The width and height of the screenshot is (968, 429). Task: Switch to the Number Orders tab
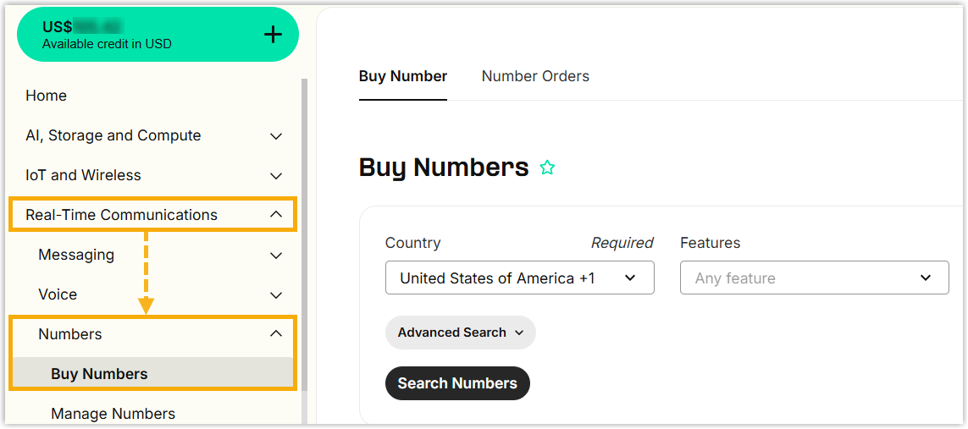(x=535, y=76)
